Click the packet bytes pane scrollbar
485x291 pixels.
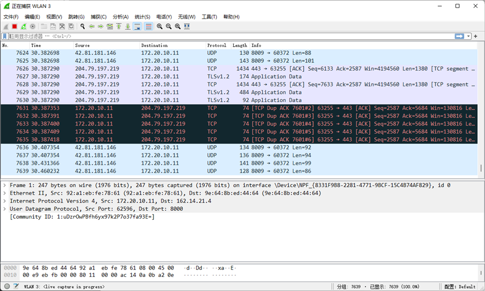pos(481,272)
